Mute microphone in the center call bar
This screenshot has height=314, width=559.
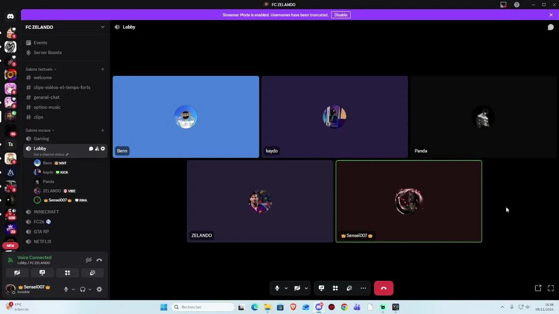click(277, 288)
